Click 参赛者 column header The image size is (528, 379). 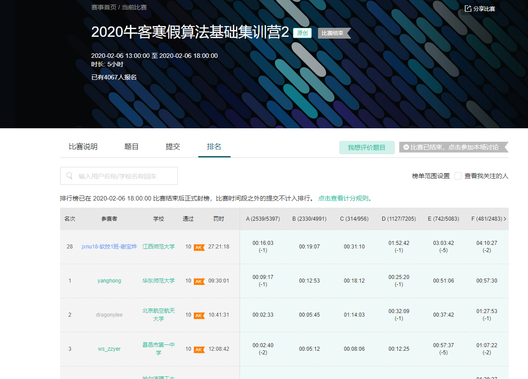pyautogui.click(x=109, y=219)
